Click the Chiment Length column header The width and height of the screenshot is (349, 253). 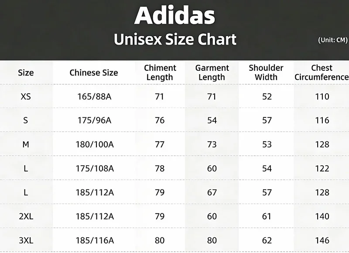click(x=160, y=72)
